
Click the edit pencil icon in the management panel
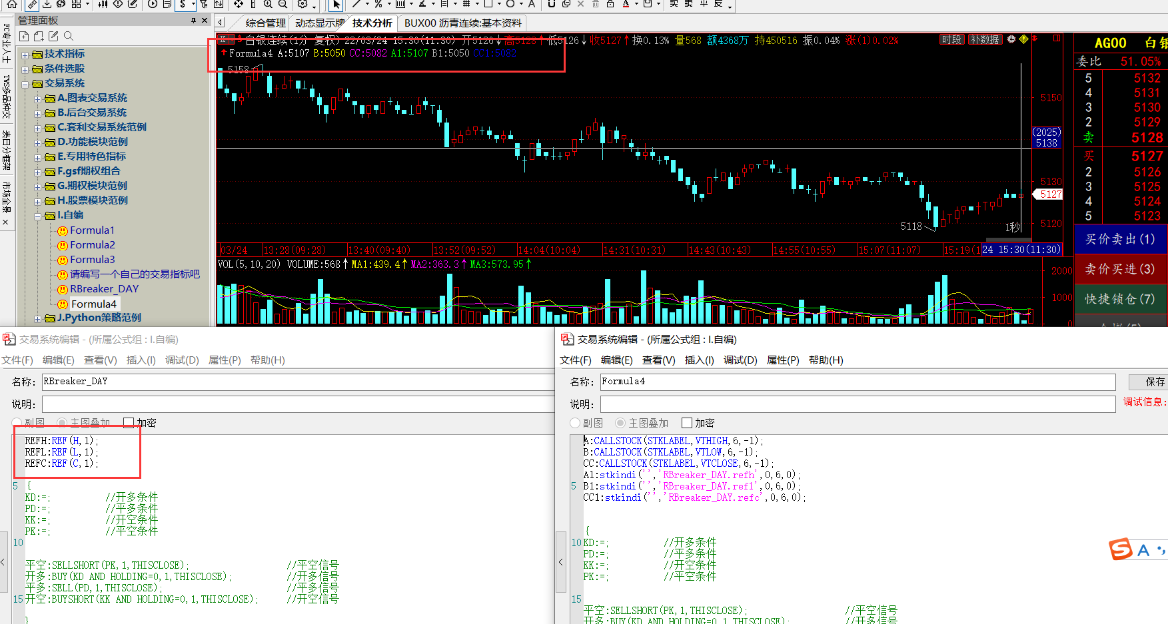click(53, 36)
